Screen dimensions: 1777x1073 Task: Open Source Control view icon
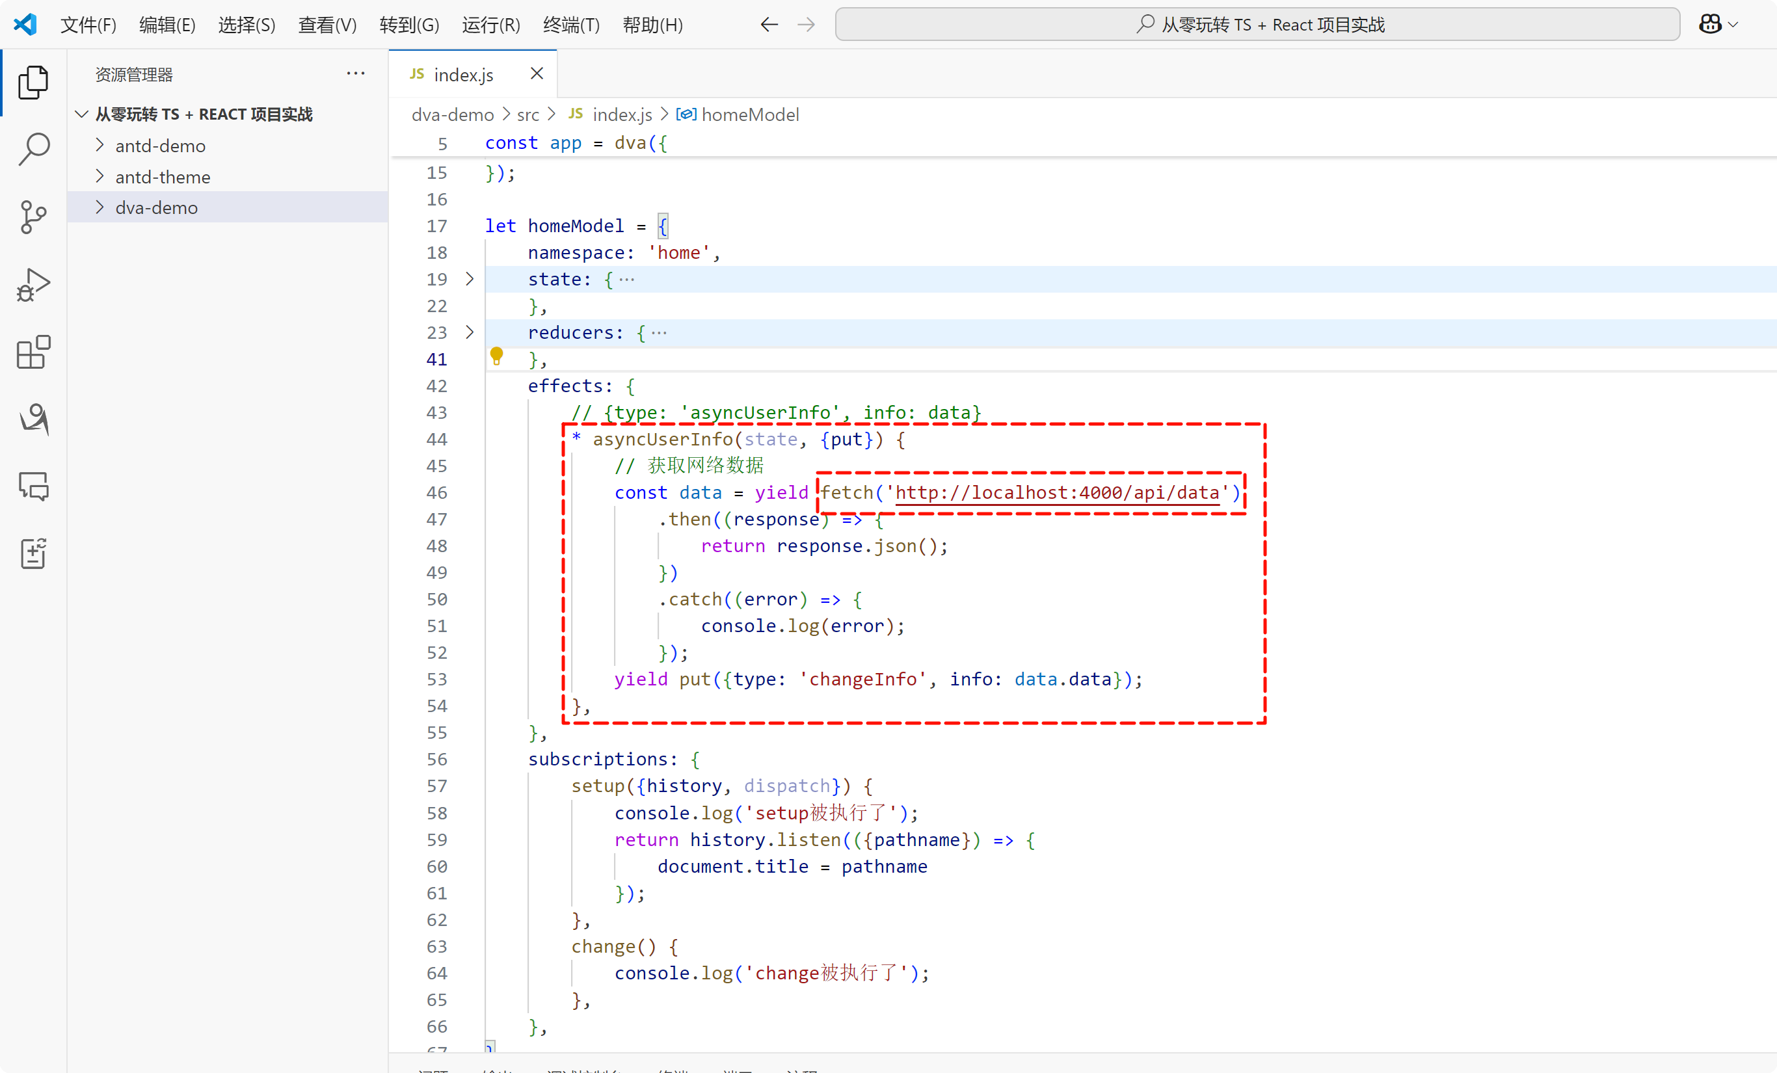(33, 217)
